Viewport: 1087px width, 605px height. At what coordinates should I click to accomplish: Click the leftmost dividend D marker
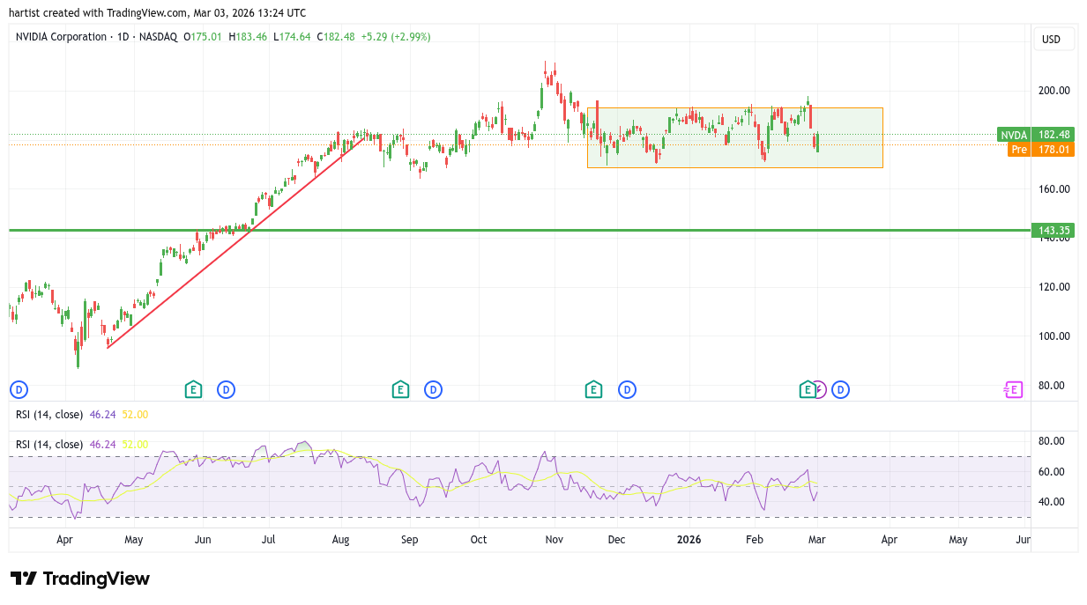pyautogui.click(x=19, y=389)
